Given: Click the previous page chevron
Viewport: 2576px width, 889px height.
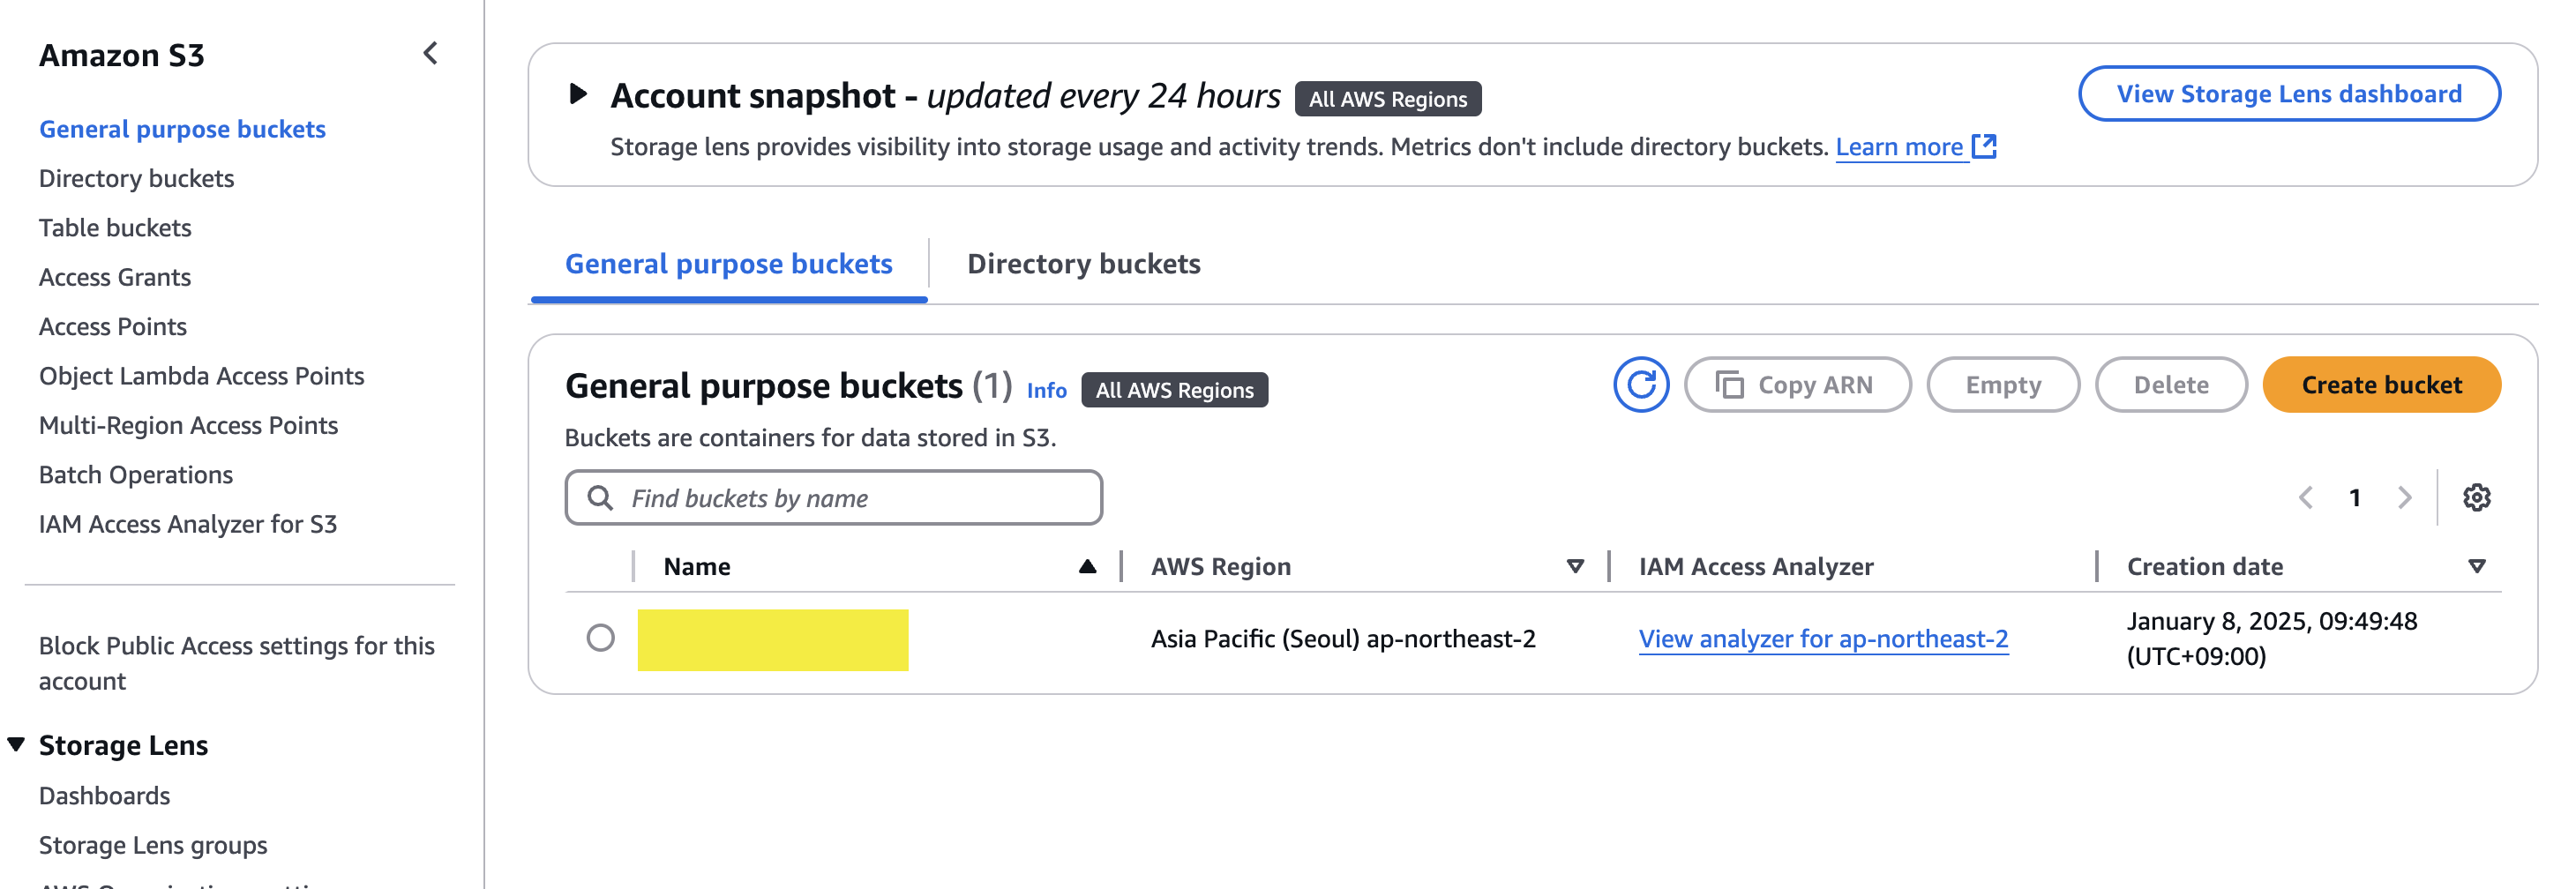Looking at the screenshot, I should click(x=2305, y=498).
